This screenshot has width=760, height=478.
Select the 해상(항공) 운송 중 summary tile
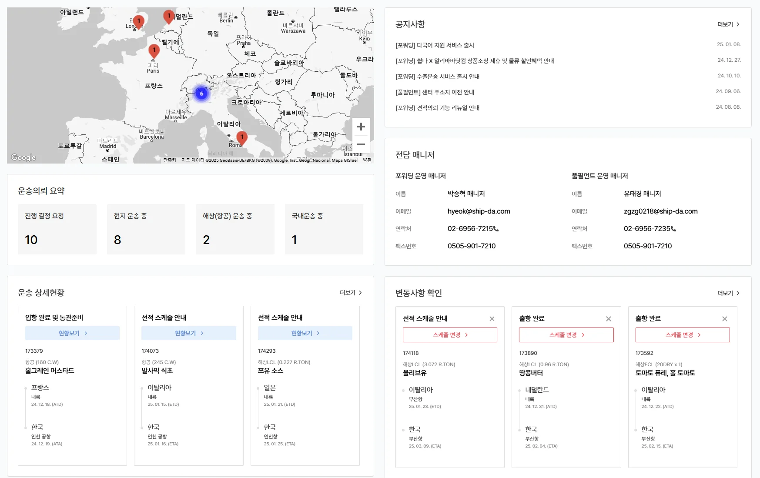(x=235, y=229)
